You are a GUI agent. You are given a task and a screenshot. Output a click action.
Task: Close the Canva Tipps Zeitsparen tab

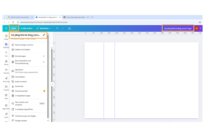(x=88, y=17)
